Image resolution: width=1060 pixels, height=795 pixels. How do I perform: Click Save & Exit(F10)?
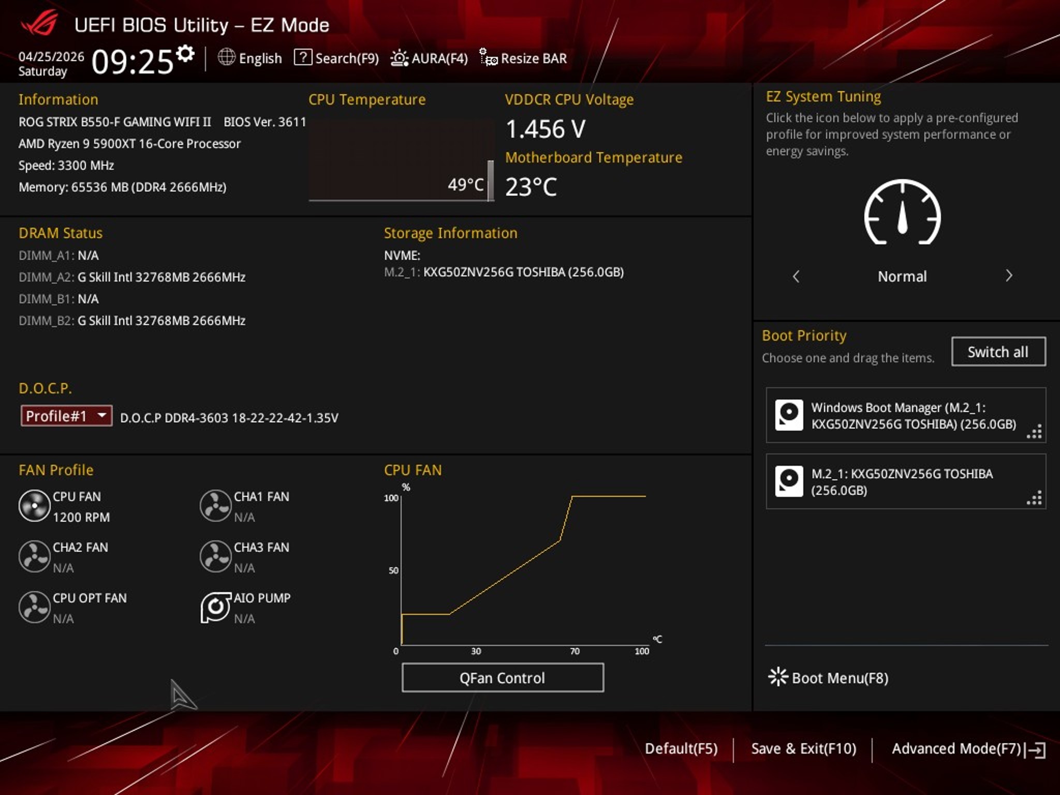(803, 748)
